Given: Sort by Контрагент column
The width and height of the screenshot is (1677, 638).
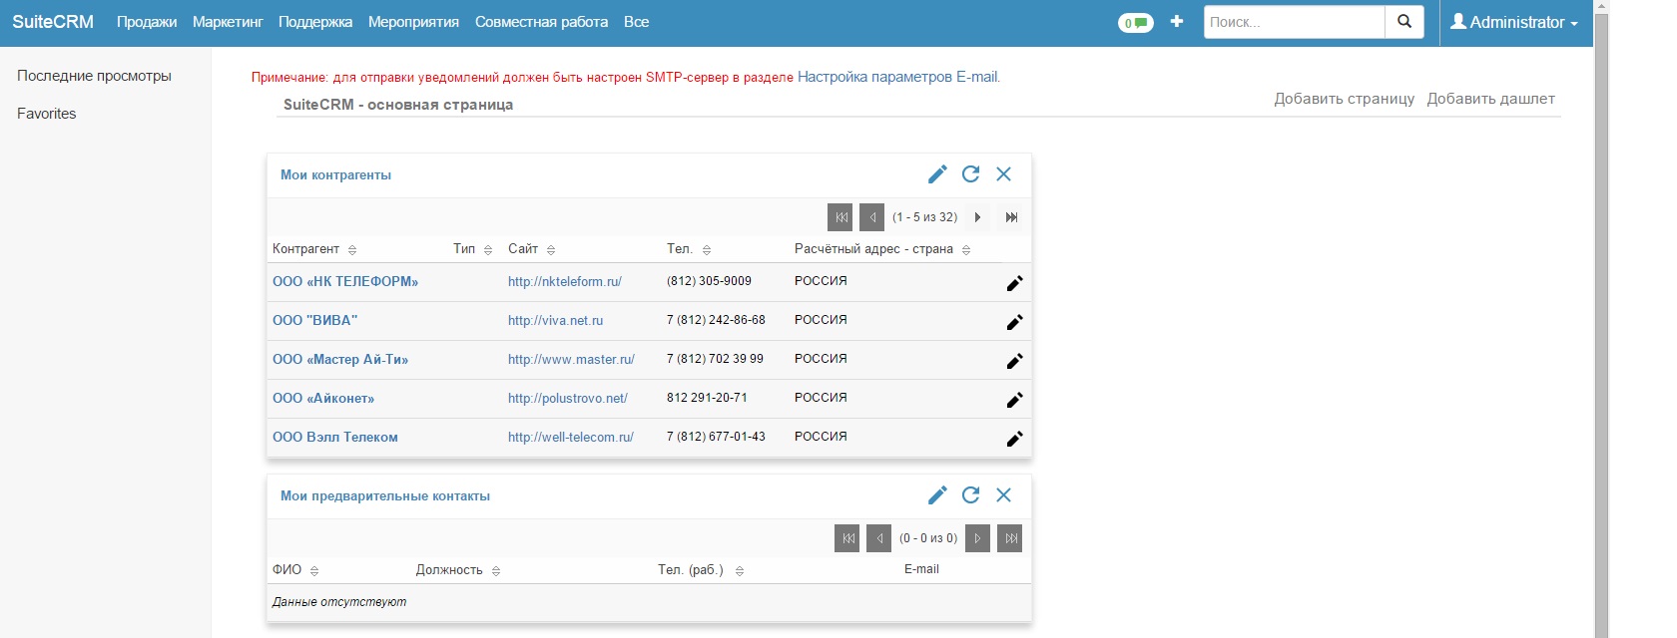Looking at the screenshot, I should coord(352,249).
